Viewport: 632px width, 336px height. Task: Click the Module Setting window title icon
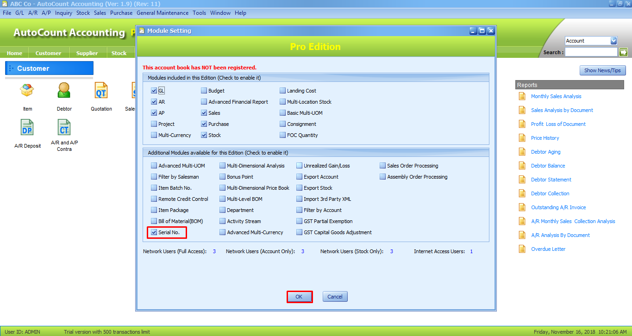(x=142, y=31)
